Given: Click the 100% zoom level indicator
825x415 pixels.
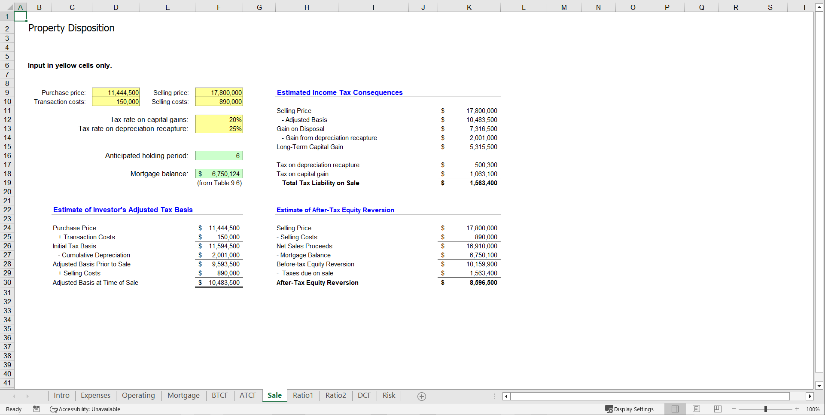Looking at the screenshot, I should 813,409.
